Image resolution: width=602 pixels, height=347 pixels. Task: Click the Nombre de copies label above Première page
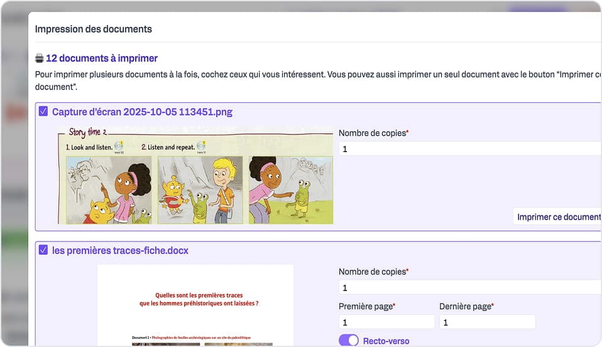click(373, 272)
